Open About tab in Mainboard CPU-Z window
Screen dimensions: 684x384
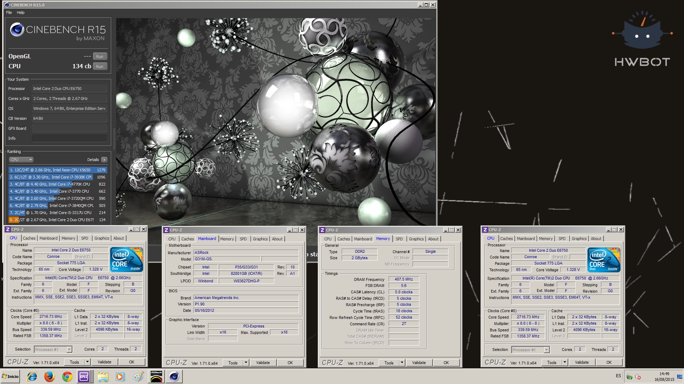pyautogui.click(x=277, y=239)
